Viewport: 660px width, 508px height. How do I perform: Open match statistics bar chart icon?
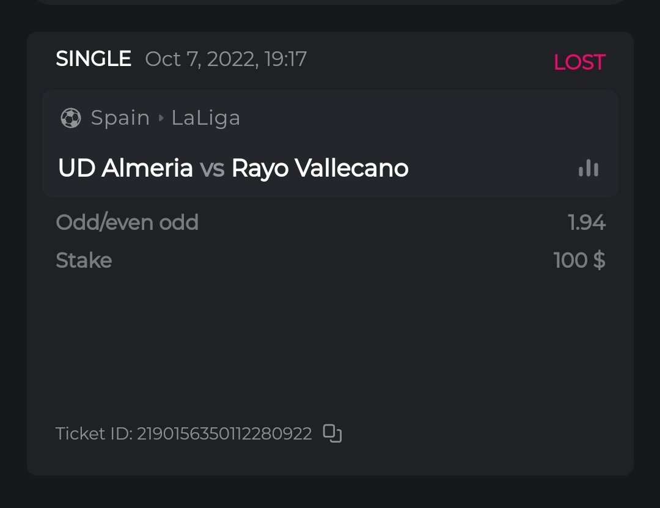[x=588, y=168]
